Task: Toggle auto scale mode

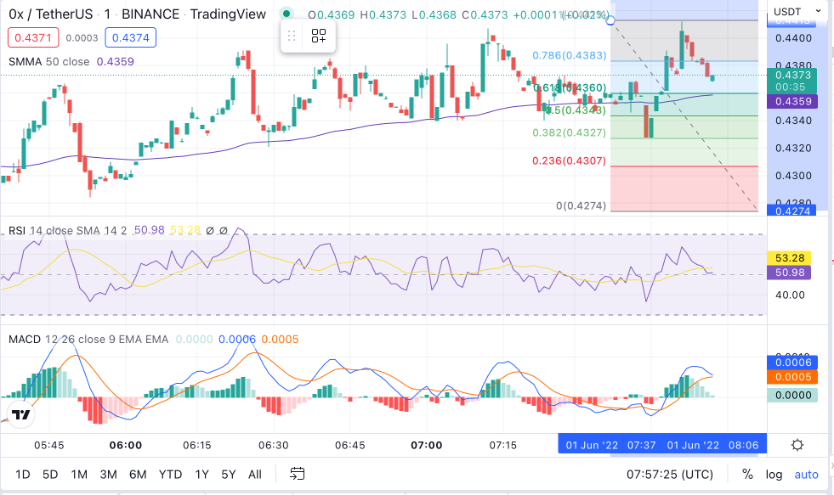Action: pyautogui.click(x=806, y=475)
